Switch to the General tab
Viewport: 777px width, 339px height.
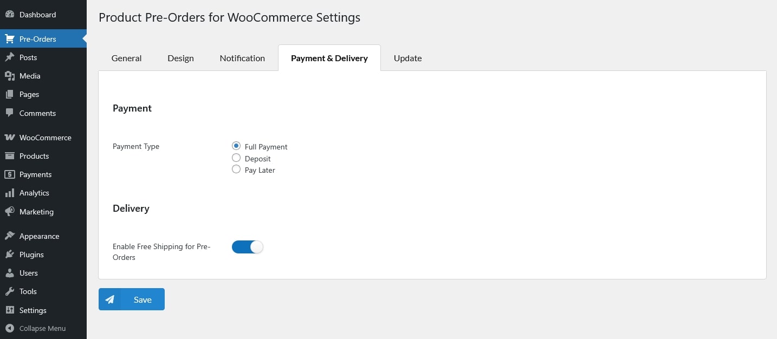click(126, 58)
